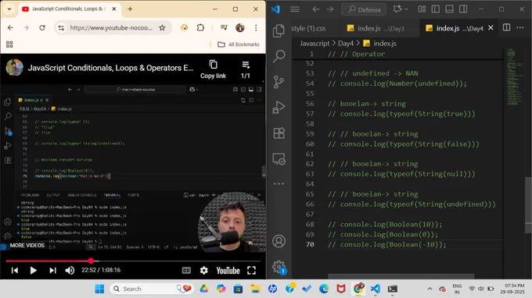Open Windows Start menu

[100, 289]
